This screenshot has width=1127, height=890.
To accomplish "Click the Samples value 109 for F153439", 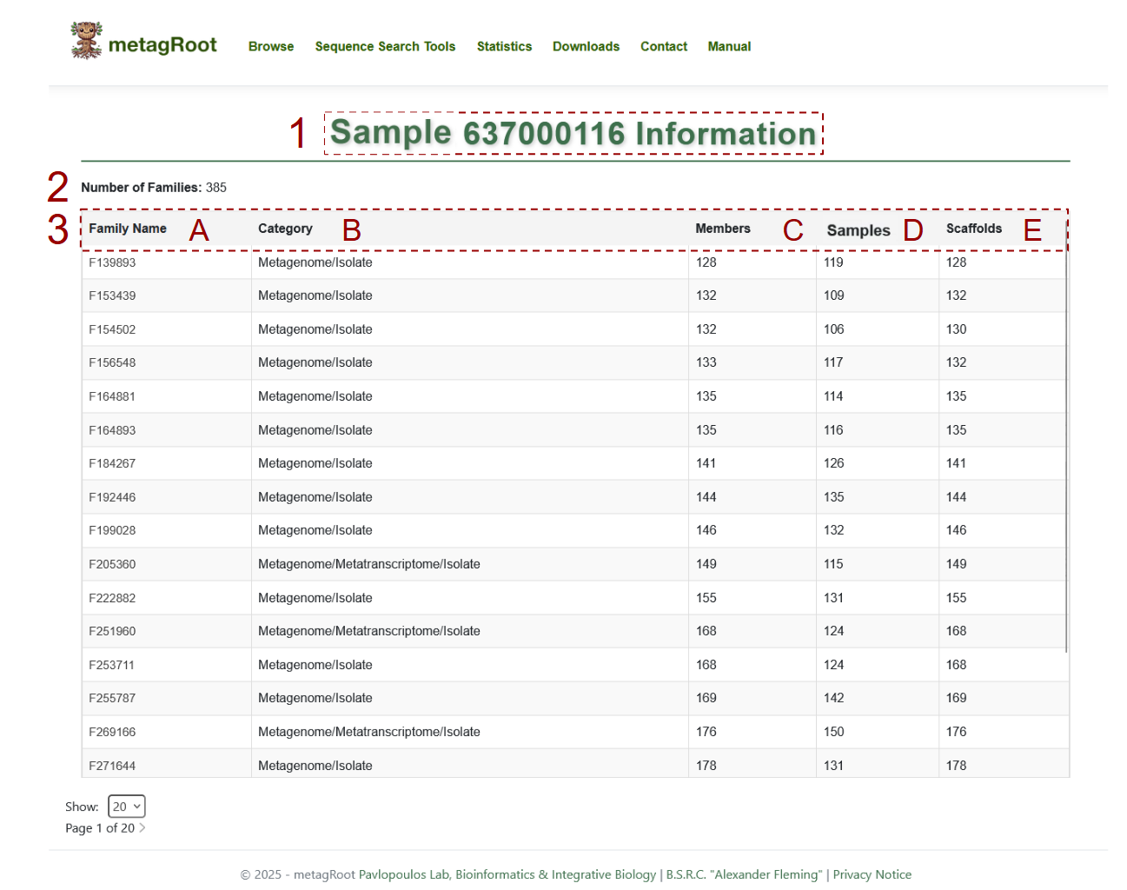I will point(834,296).
